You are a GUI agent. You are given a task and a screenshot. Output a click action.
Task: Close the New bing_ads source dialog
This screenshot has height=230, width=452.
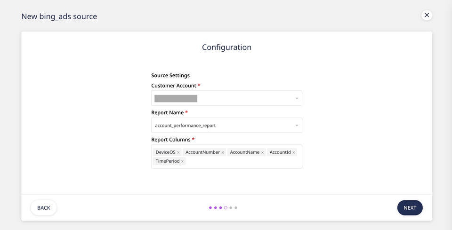[x=427, y=15]
